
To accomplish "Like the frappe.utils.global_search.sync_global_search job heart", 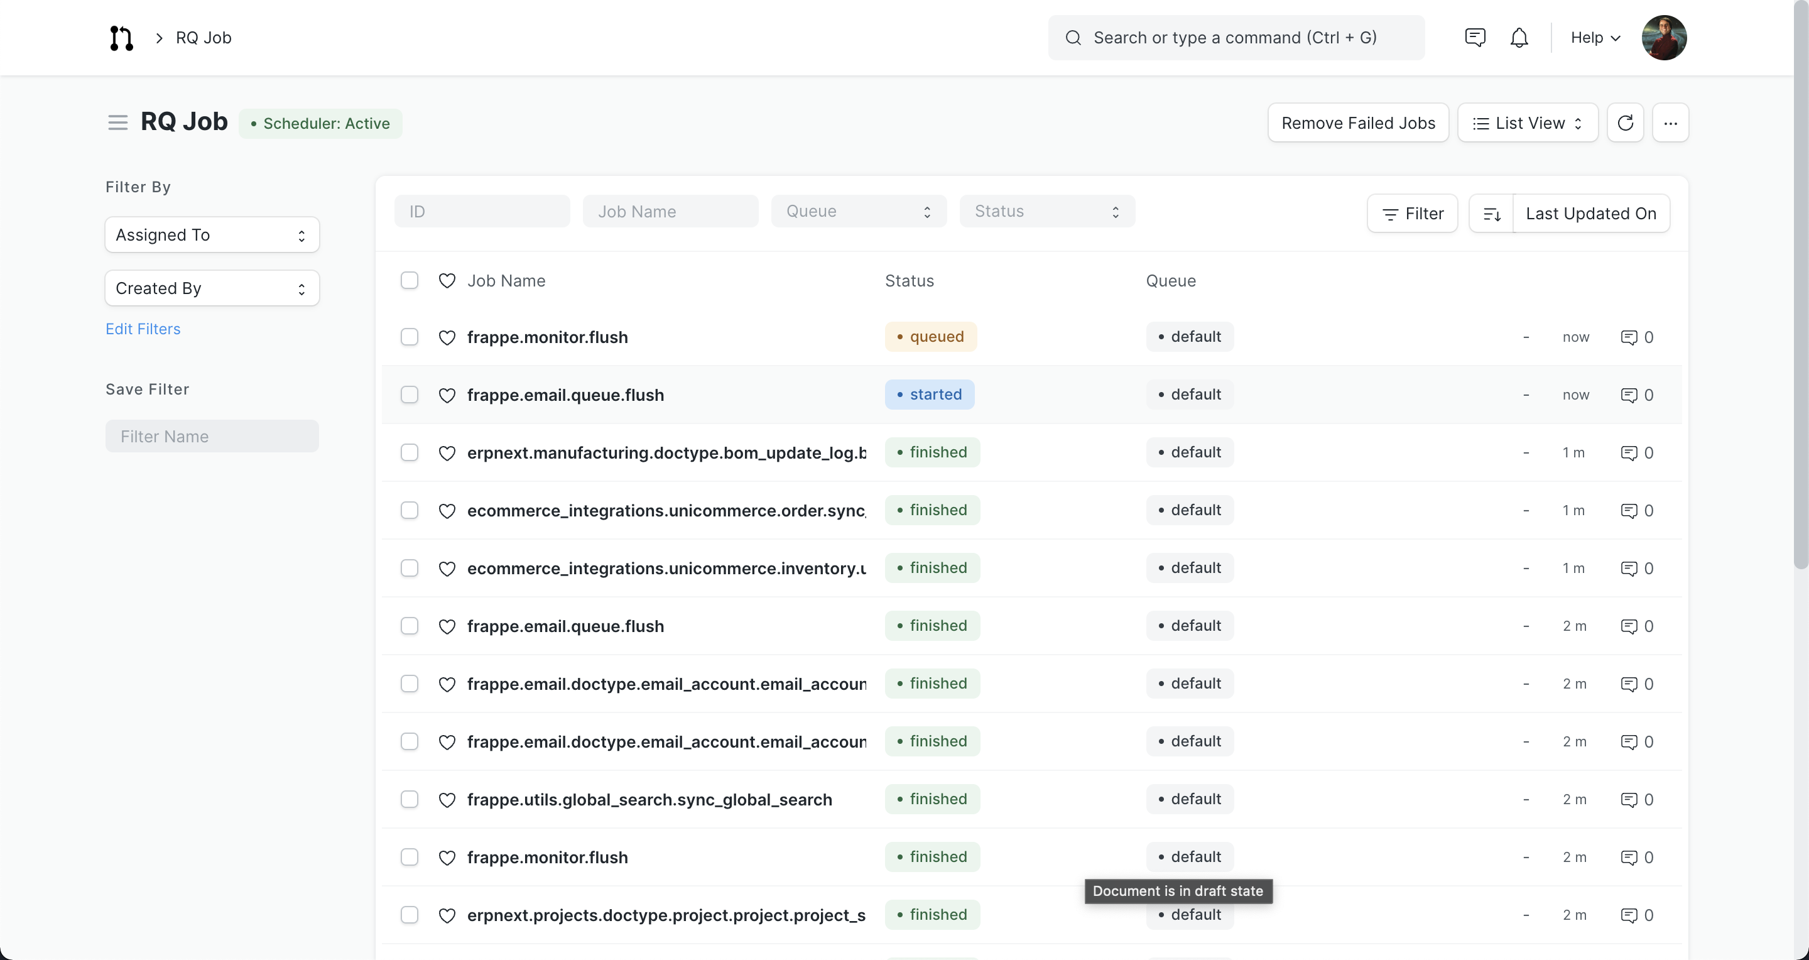I will 447,800.
